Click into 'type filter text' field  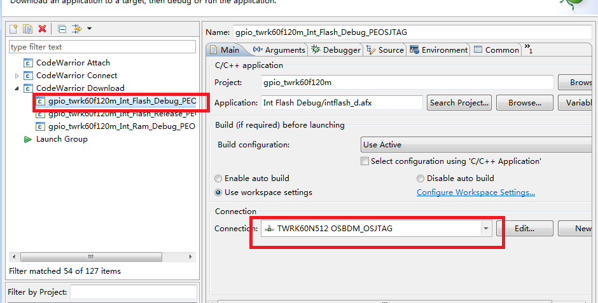(x=102, y=47)
